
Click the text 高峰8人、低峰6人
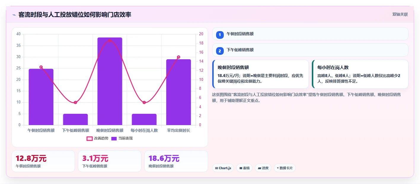[333, 76]
